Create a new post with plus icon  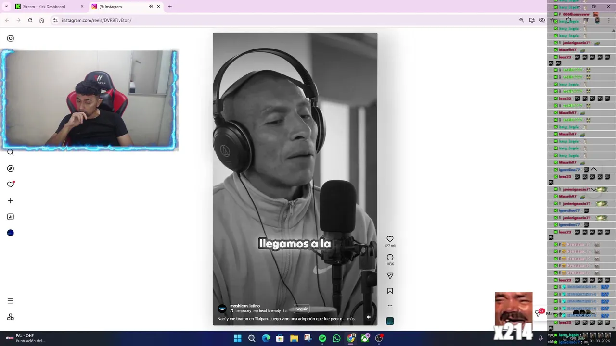point(11,200)
